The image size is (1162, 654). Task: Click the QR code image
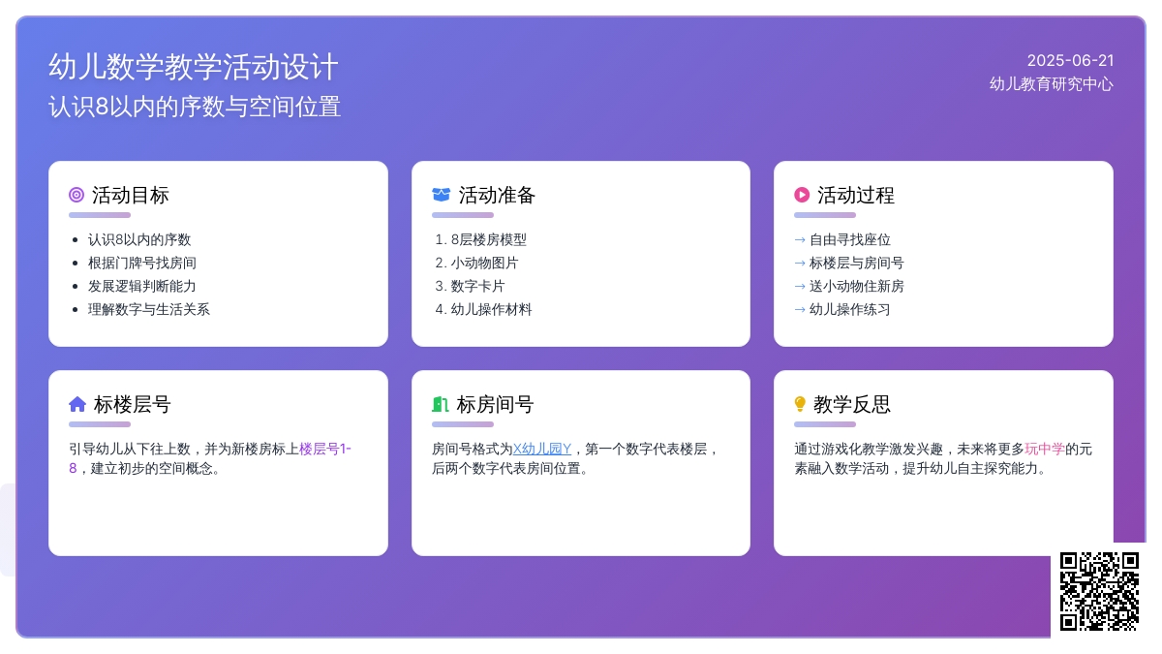pos(1099,591)
